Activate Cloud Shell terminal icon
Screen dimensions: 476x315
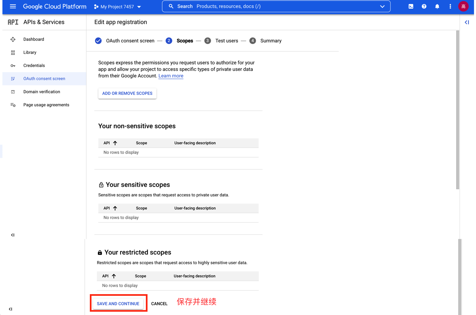coord(411,6)
